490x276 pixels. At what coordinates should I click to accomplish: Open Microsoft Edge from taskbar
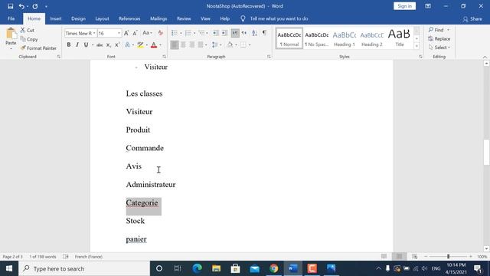coord(198,268)
